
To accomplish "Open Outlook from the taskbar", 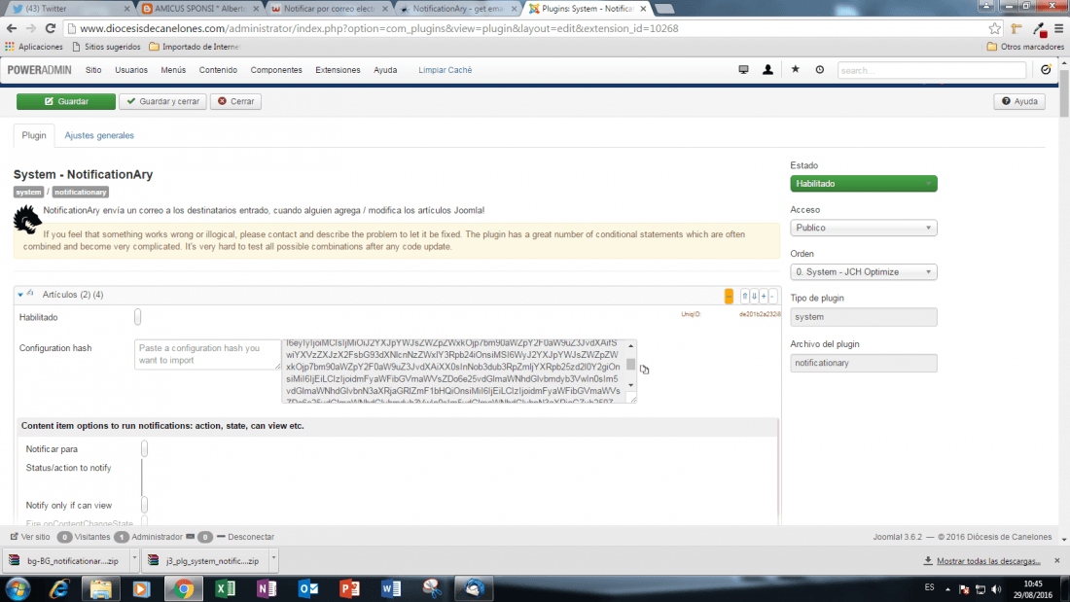I will tap(308, 588).
